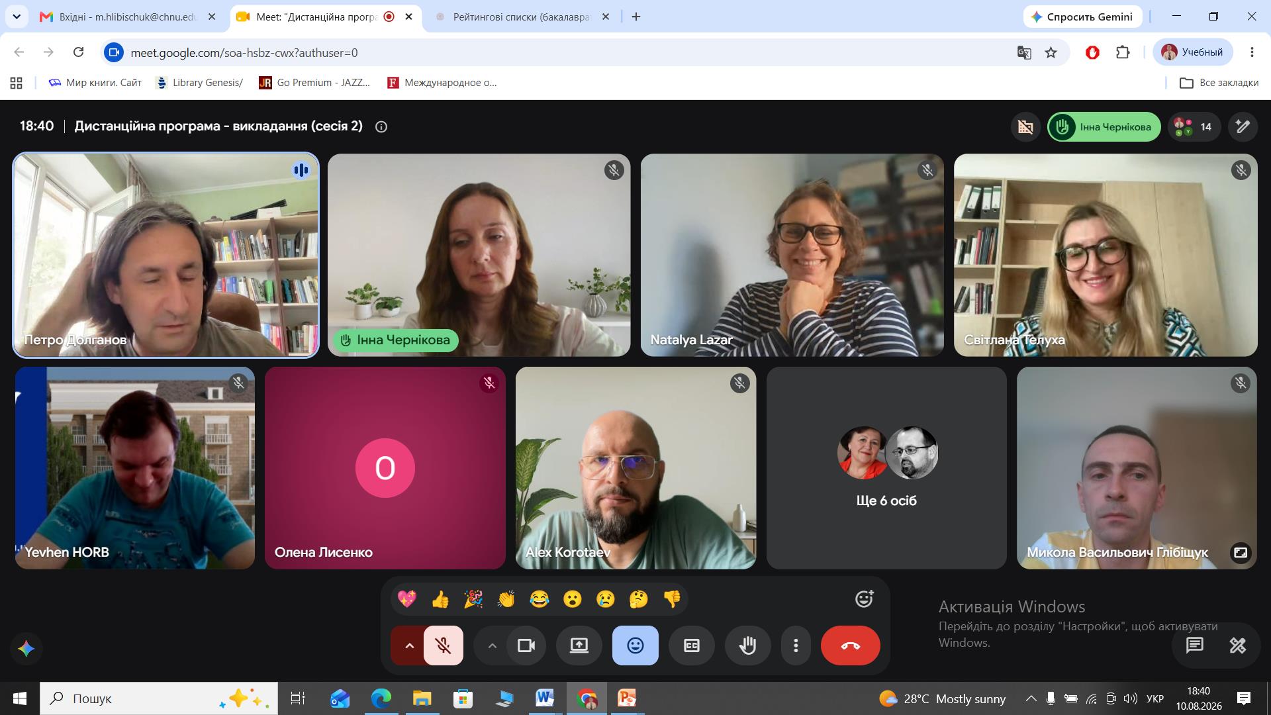Send the laughing tears reaction
Screen dimensions: 1271x715
tap(539, 599)
